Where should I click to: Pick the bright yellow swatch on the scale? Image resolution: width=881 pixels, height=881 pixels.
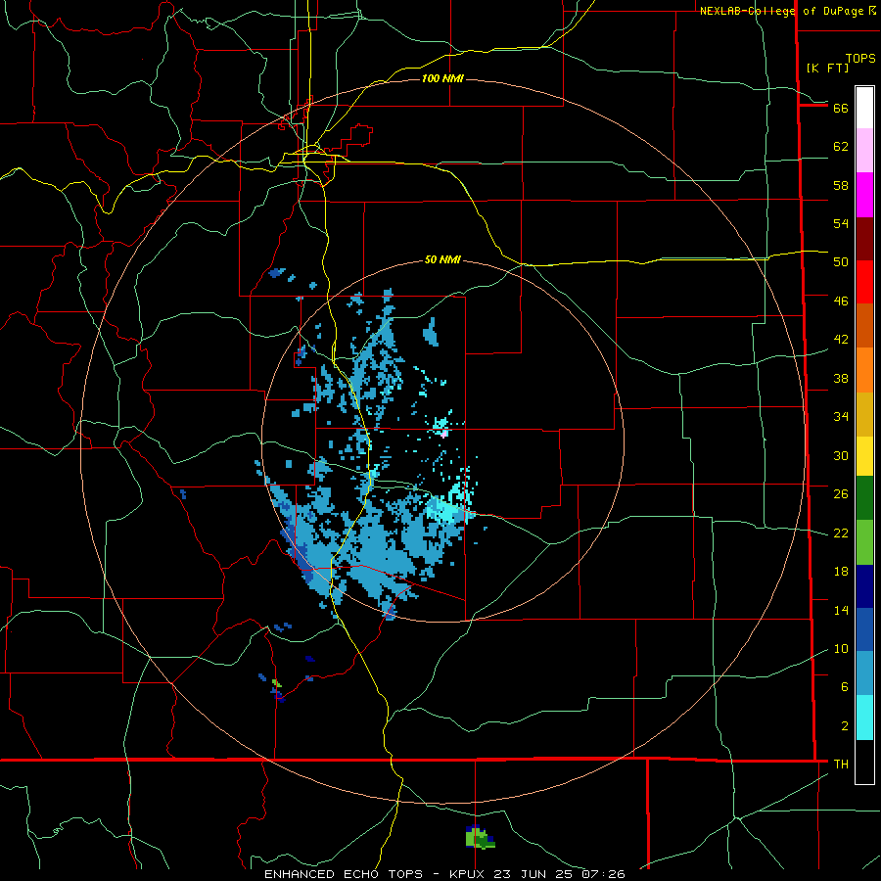pyautogui.click(x=864, y=456)
